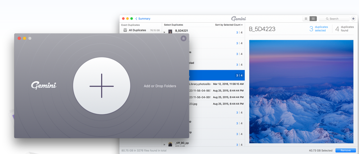Click the star icon in the front Gemini window
Image resolution: width=359 pixels, height=154 pixels.
click(x=183, y=38)
